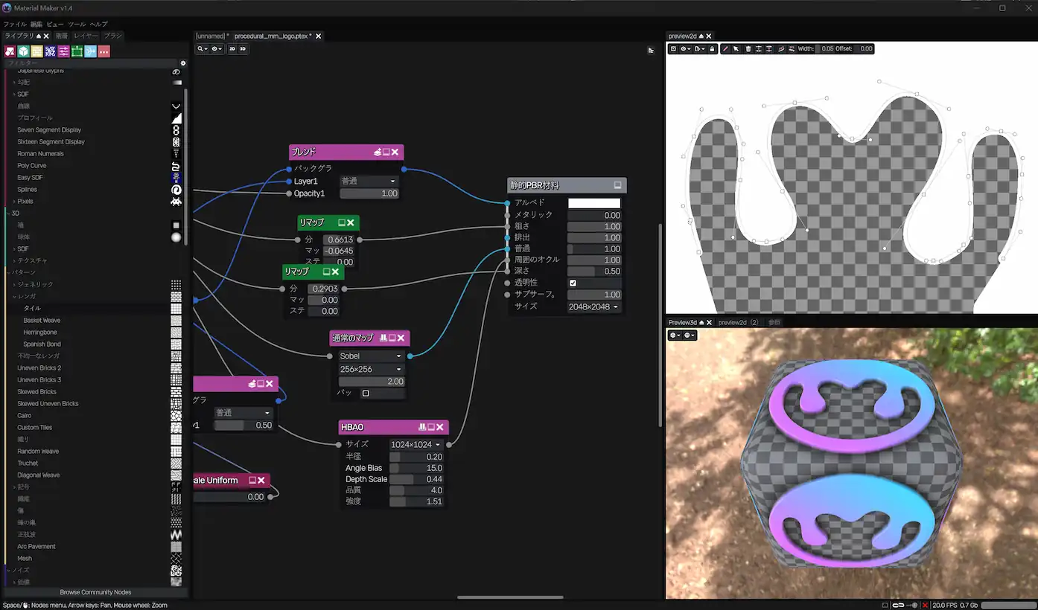
Task: Toggle the バッ checkbox in 通常のマップ node
Action: [x=366, y=393]
